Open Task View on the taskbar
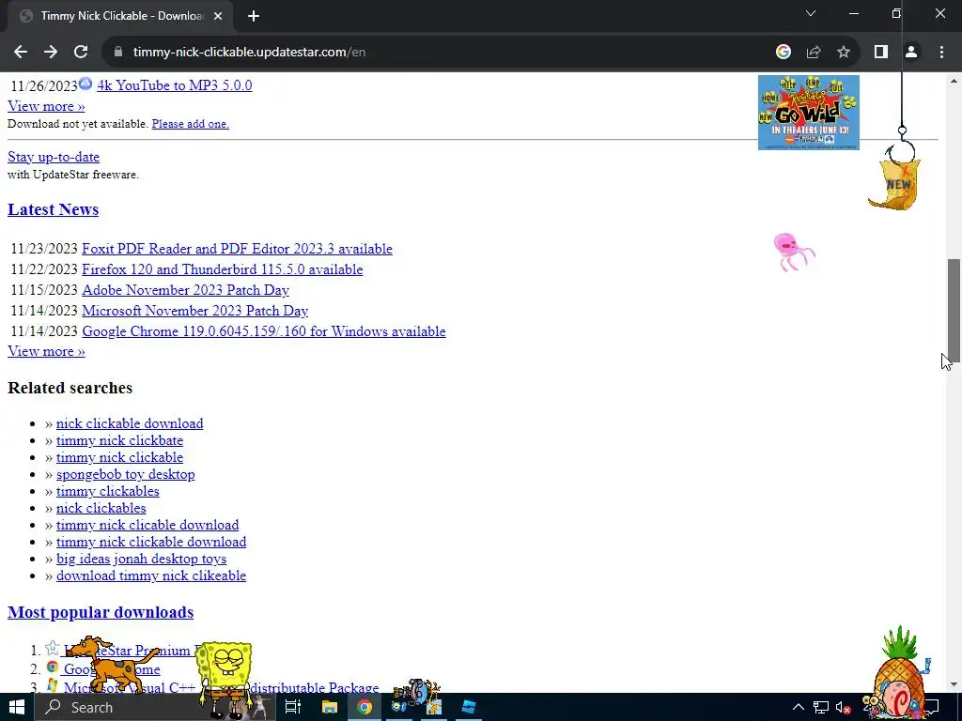 [293, 707]
